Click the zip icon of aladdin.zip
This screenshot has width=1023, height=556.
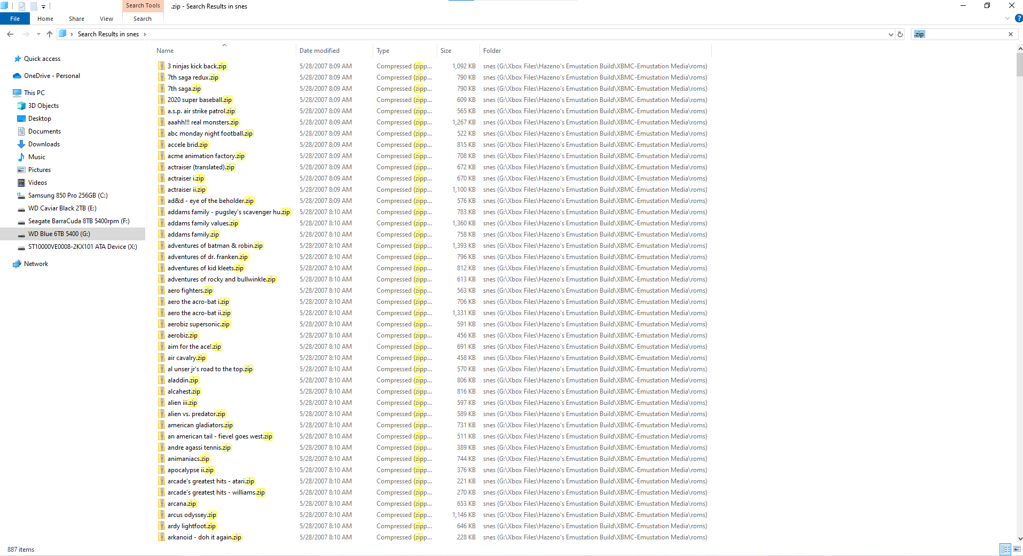point(161,380)
